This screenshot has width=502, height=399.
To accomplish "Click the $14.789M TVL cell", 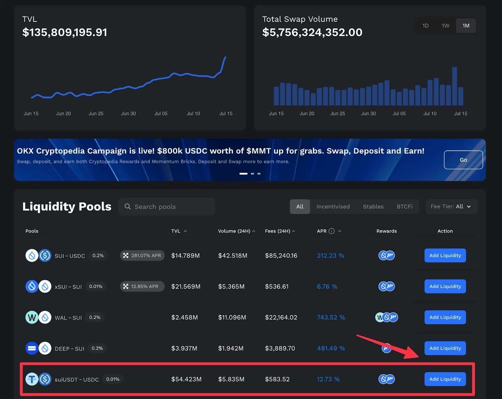I will (x=185, y=256).
